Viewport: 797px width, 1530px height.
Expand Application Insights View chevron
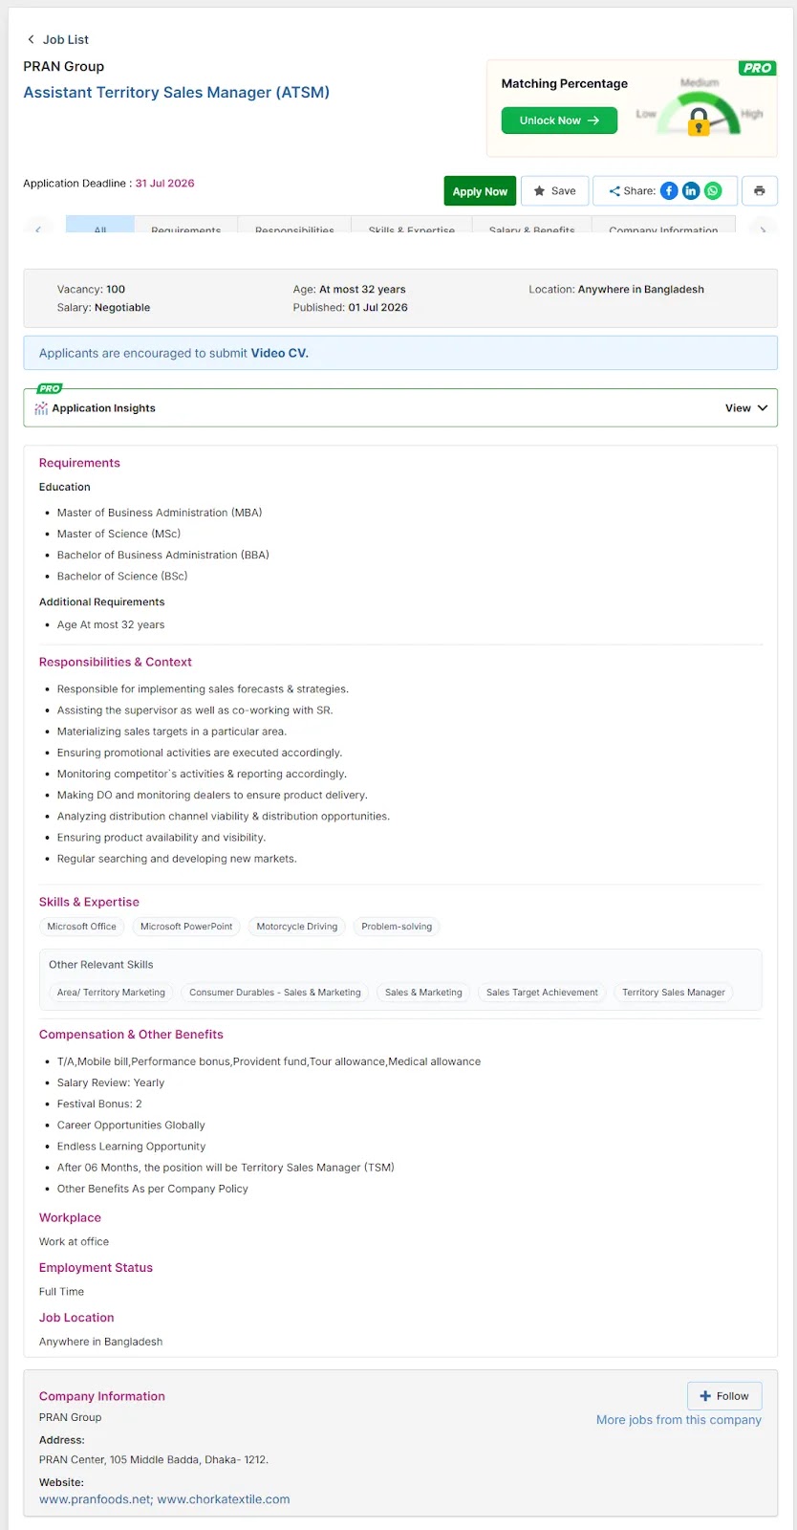[763, 408]
